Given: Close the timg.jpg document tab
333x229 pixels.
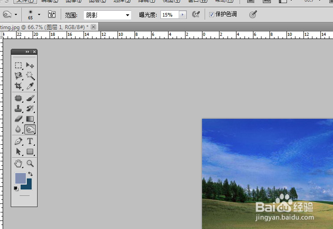Looking at the screenshot, I should [x=93, y=27].
